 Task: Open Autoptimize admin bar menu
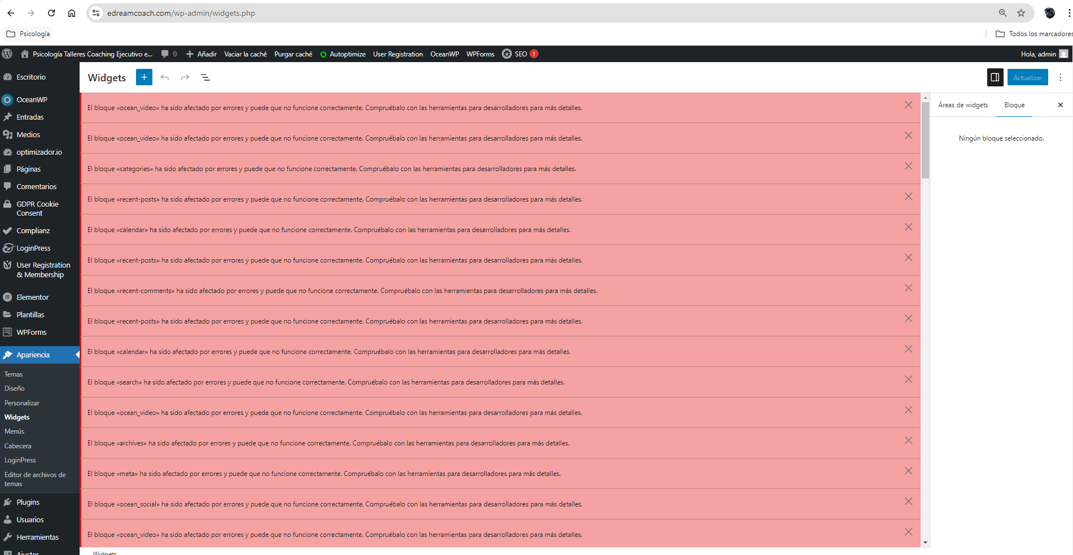[x=343, y=54]
